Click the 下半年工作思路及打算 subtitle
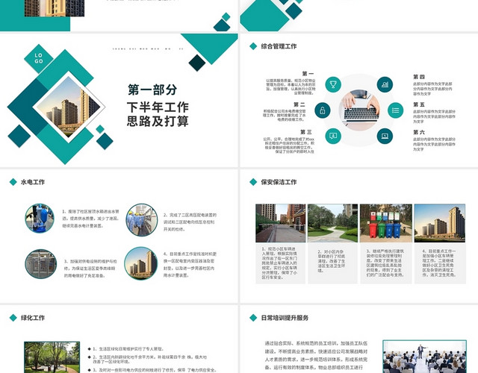This screenshot has height=373, width=478. 158,114
